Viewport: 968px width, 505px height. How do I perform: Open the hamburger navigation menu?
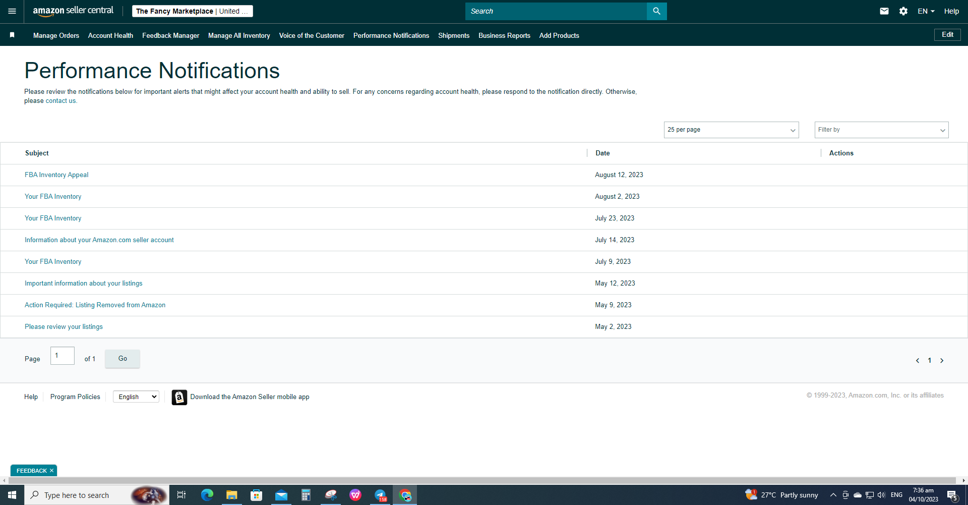[12, 11]
